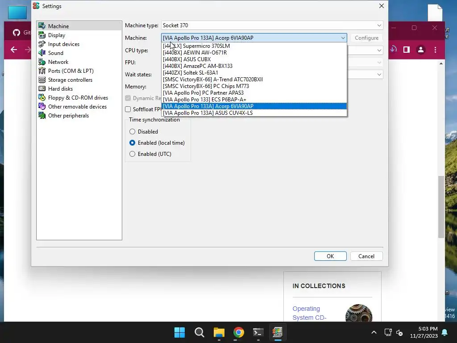The image size is (457, 343).
Task: Open Floppy & CD-ROM drives icon
Action: click(x=42, y=98)
